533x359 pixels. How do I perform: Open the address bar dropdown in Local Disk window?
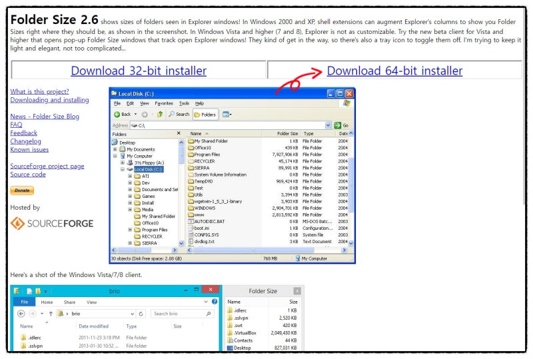point(328,125)
